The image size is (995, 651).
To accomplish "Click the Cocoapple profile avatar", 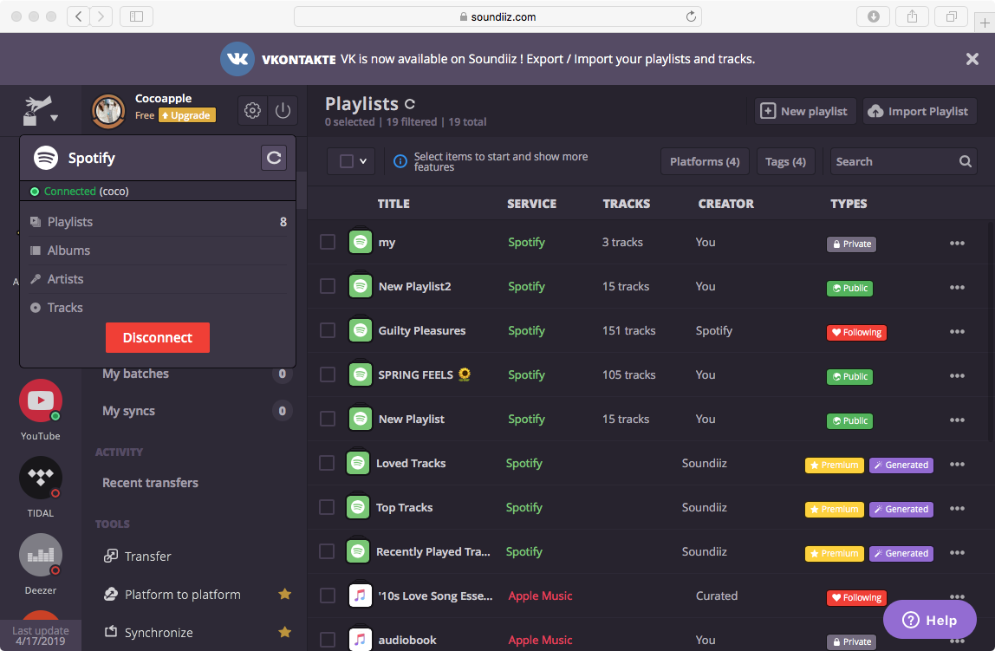I will coord(108,111).
